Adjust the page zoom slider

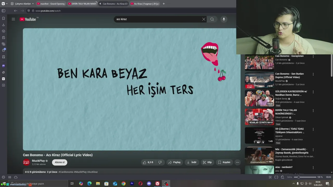pos(305,177)
